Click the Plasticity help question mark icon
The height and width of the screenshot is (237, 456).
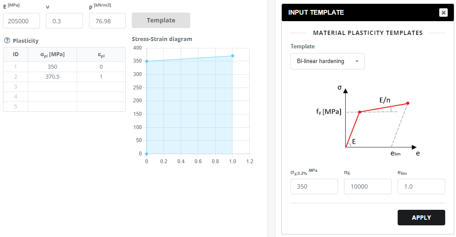7,41
